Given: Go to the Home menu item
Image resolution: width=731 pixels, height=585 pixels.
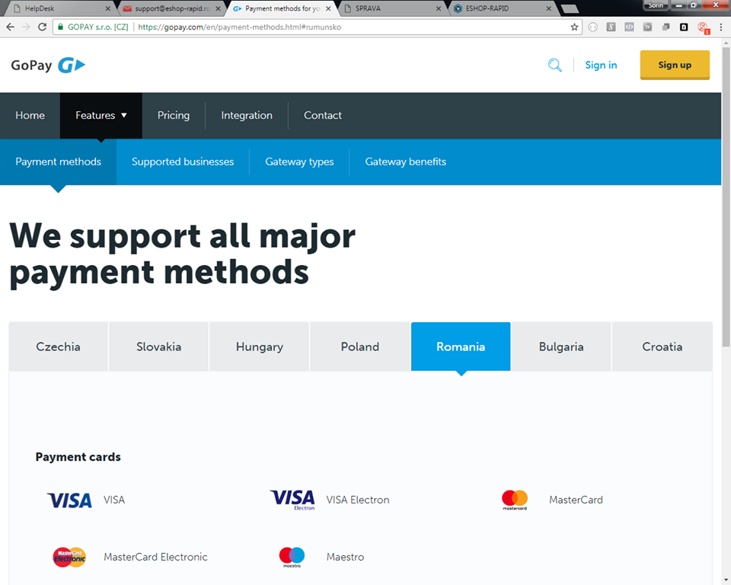Looking at the screenshot, I should tap(30, 115).
